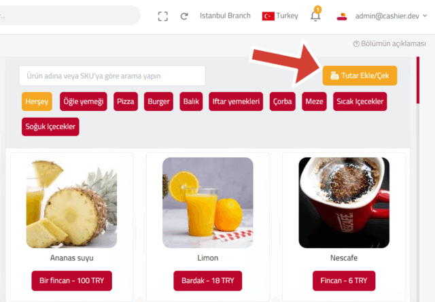The height and width of the screenshot is (302, 435).
Task: Choose the Soğuk Içecekler category
Action: click(x=50, y=127)
